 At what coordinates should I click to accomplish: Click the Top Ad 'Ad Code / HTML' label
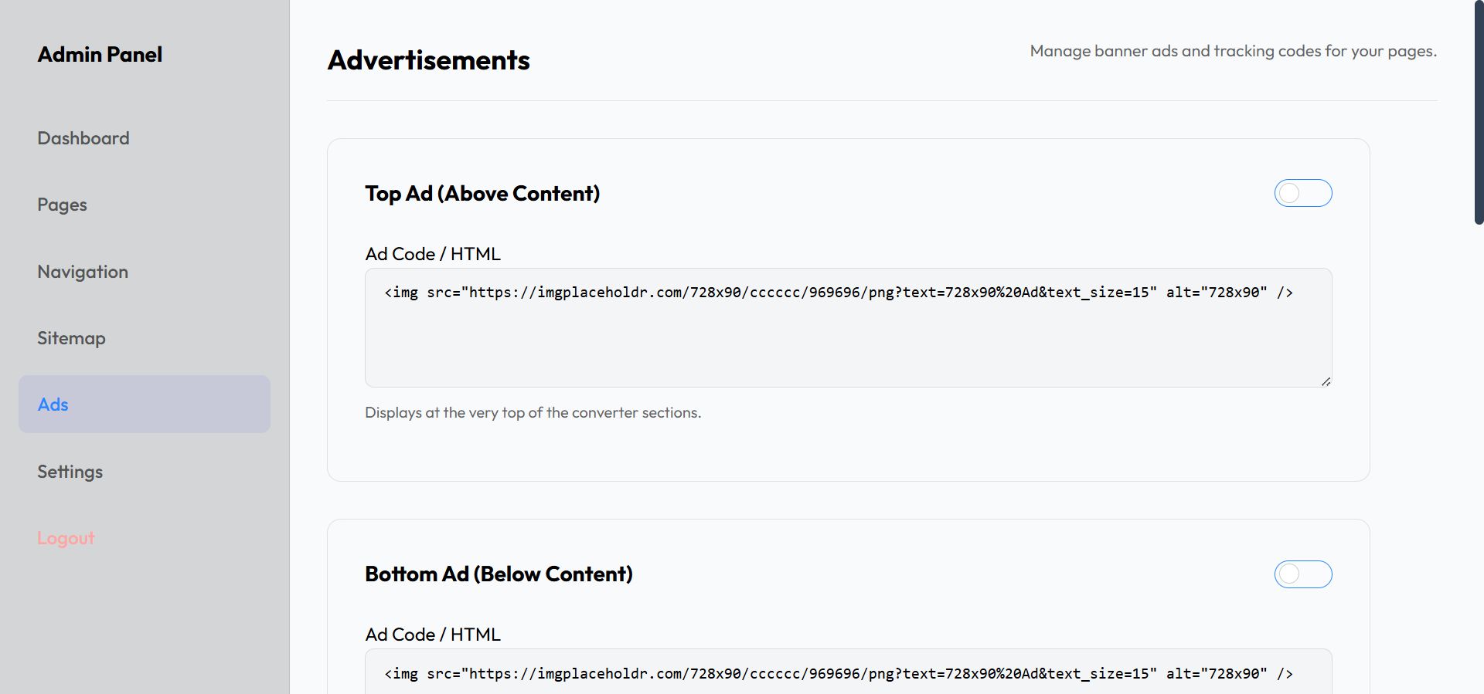pos(432,254)
